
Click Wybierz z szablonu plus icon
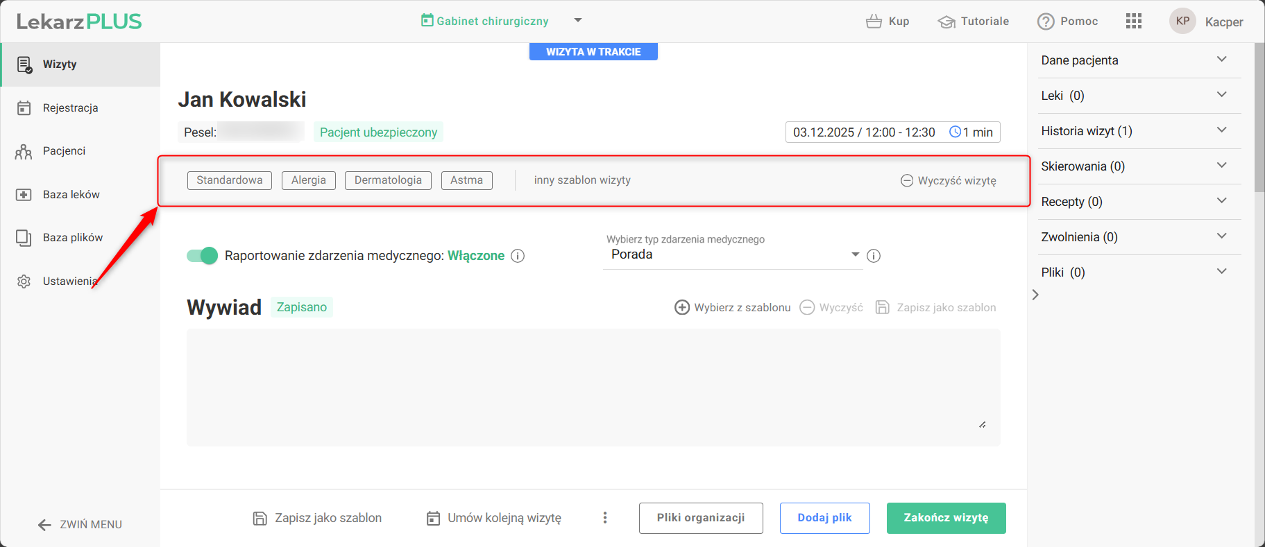point(682,307)
